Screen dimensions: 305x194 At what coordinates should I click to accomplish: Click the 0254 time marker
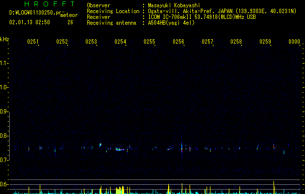[x=120, y=42]
